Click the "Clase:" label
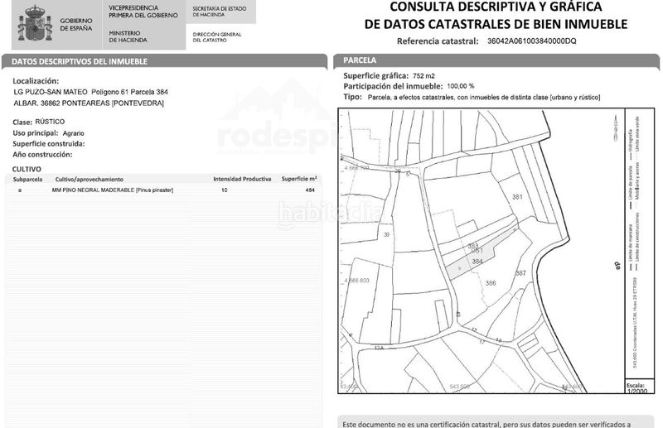The height and width of the screenshot is (428, 663). click(22, 123)
